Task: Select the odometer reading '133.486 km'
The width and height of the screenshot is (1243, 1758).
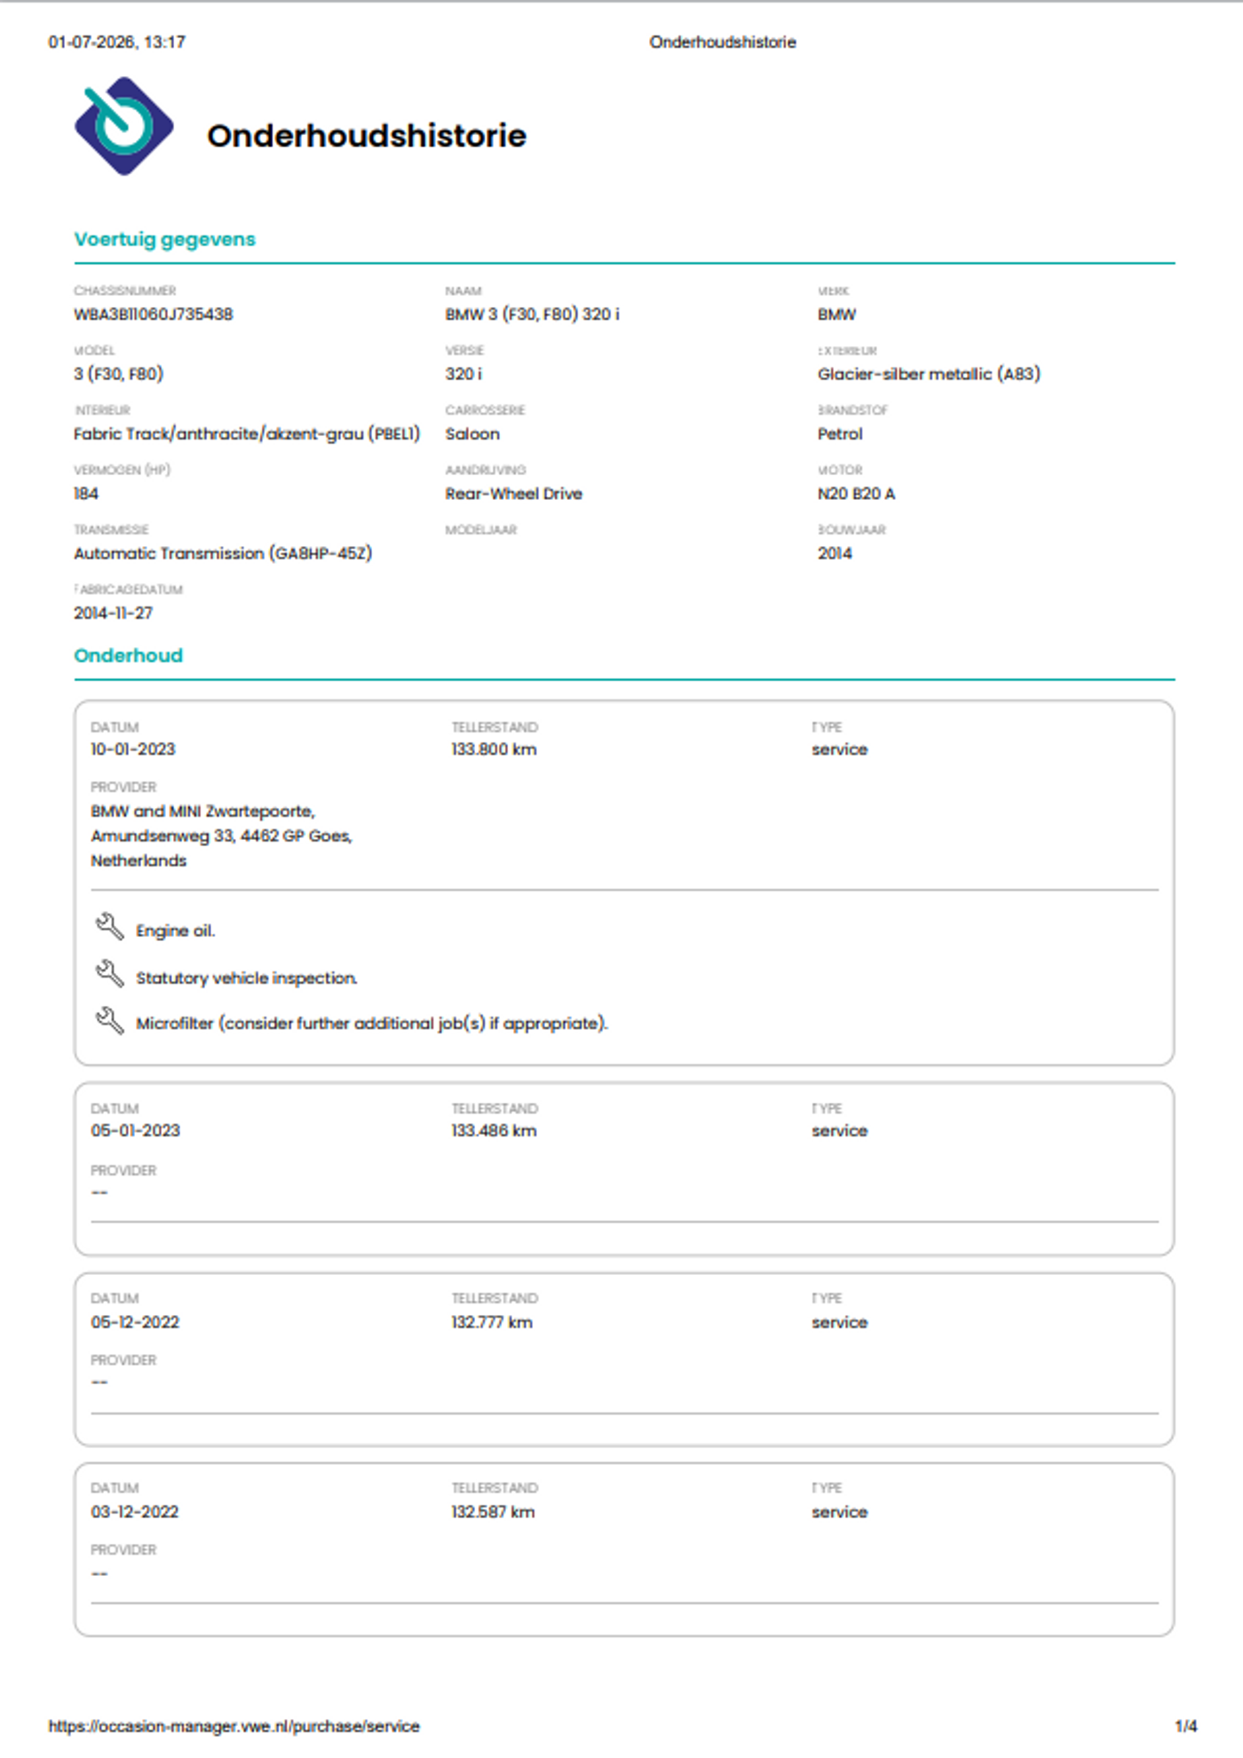Action: coord(494,1130)
